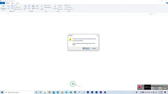The height and width of the screenshot is (94, 168).
Task: Switch to the Home ribbon tab
Action: (7, 3)
